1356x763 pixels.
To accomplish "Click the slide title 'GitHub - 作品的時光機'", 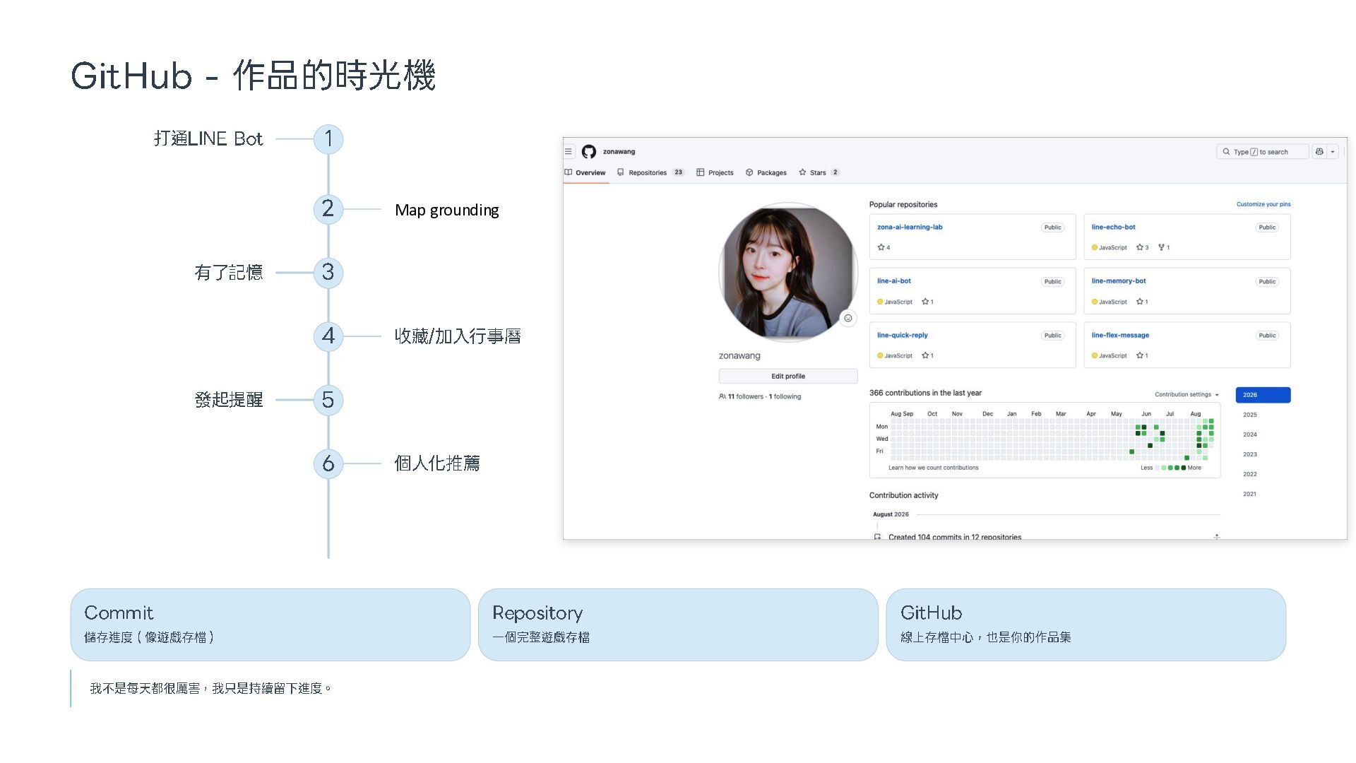I will (253, 75).
